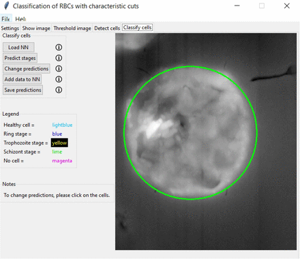Click the 'Healthy cell =' legend label
The width and height of the screenshot is (300, 259).
point(19,125)
